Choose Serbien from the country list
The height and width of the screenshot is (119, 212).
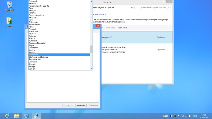(x=59, y=69)
